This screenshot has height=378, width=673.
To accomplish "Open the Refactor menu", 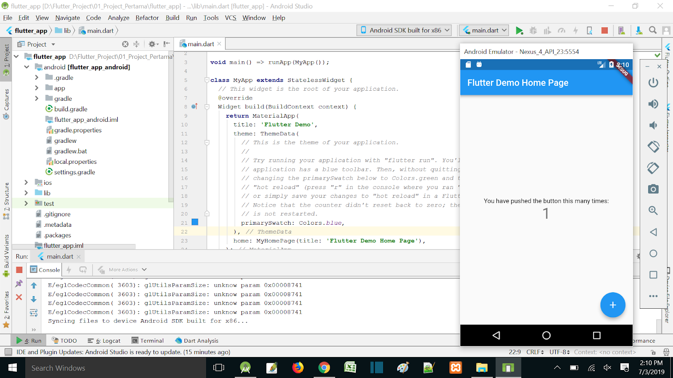I will coord(147,18).
